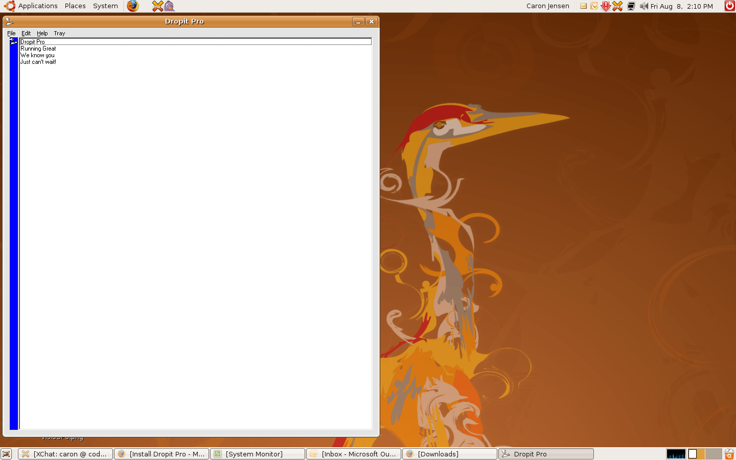Screen dimensions: 736x460
Task: Open the Places menu in top panel
Action: 75,6
